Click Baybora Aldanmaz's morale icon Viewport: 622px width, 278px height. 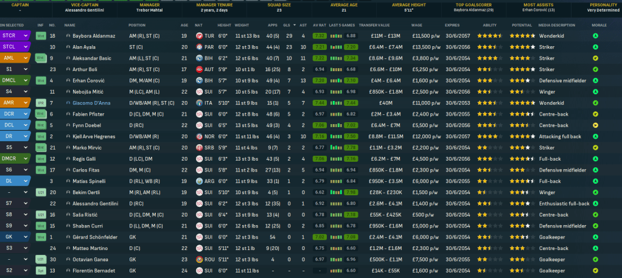tap(595, 36)
